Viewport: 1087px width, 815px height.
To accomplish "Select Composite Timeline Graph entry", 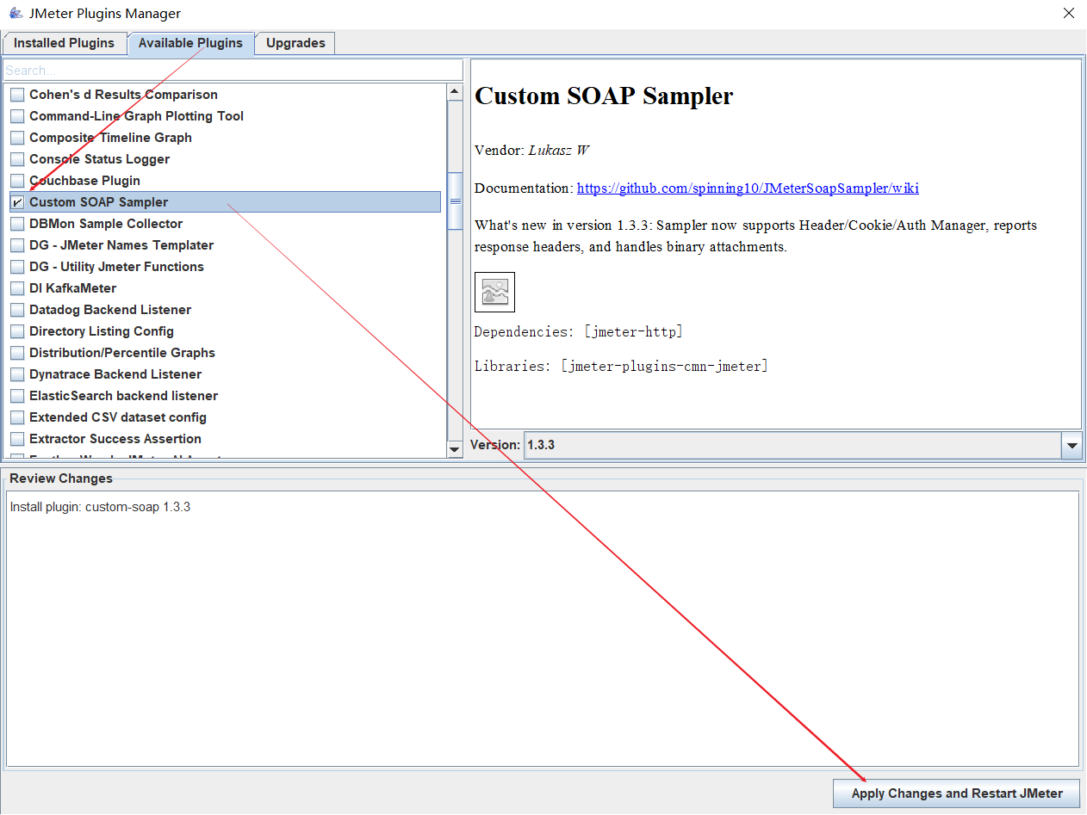I will tap(110, 138).
